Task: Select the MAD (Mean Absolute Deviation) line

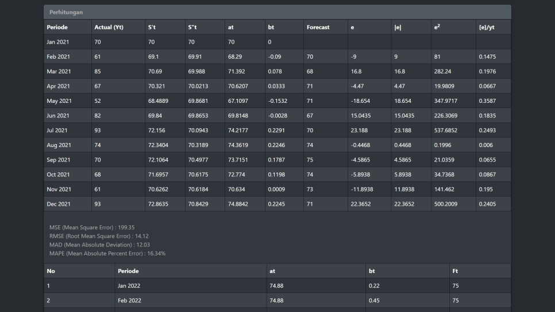Action: [x=95, y=245]
